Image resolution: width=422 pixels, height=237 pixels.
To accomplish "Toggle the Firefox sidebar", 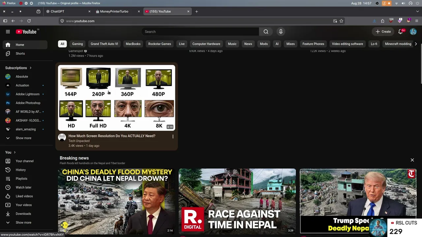I will (5, 21).
